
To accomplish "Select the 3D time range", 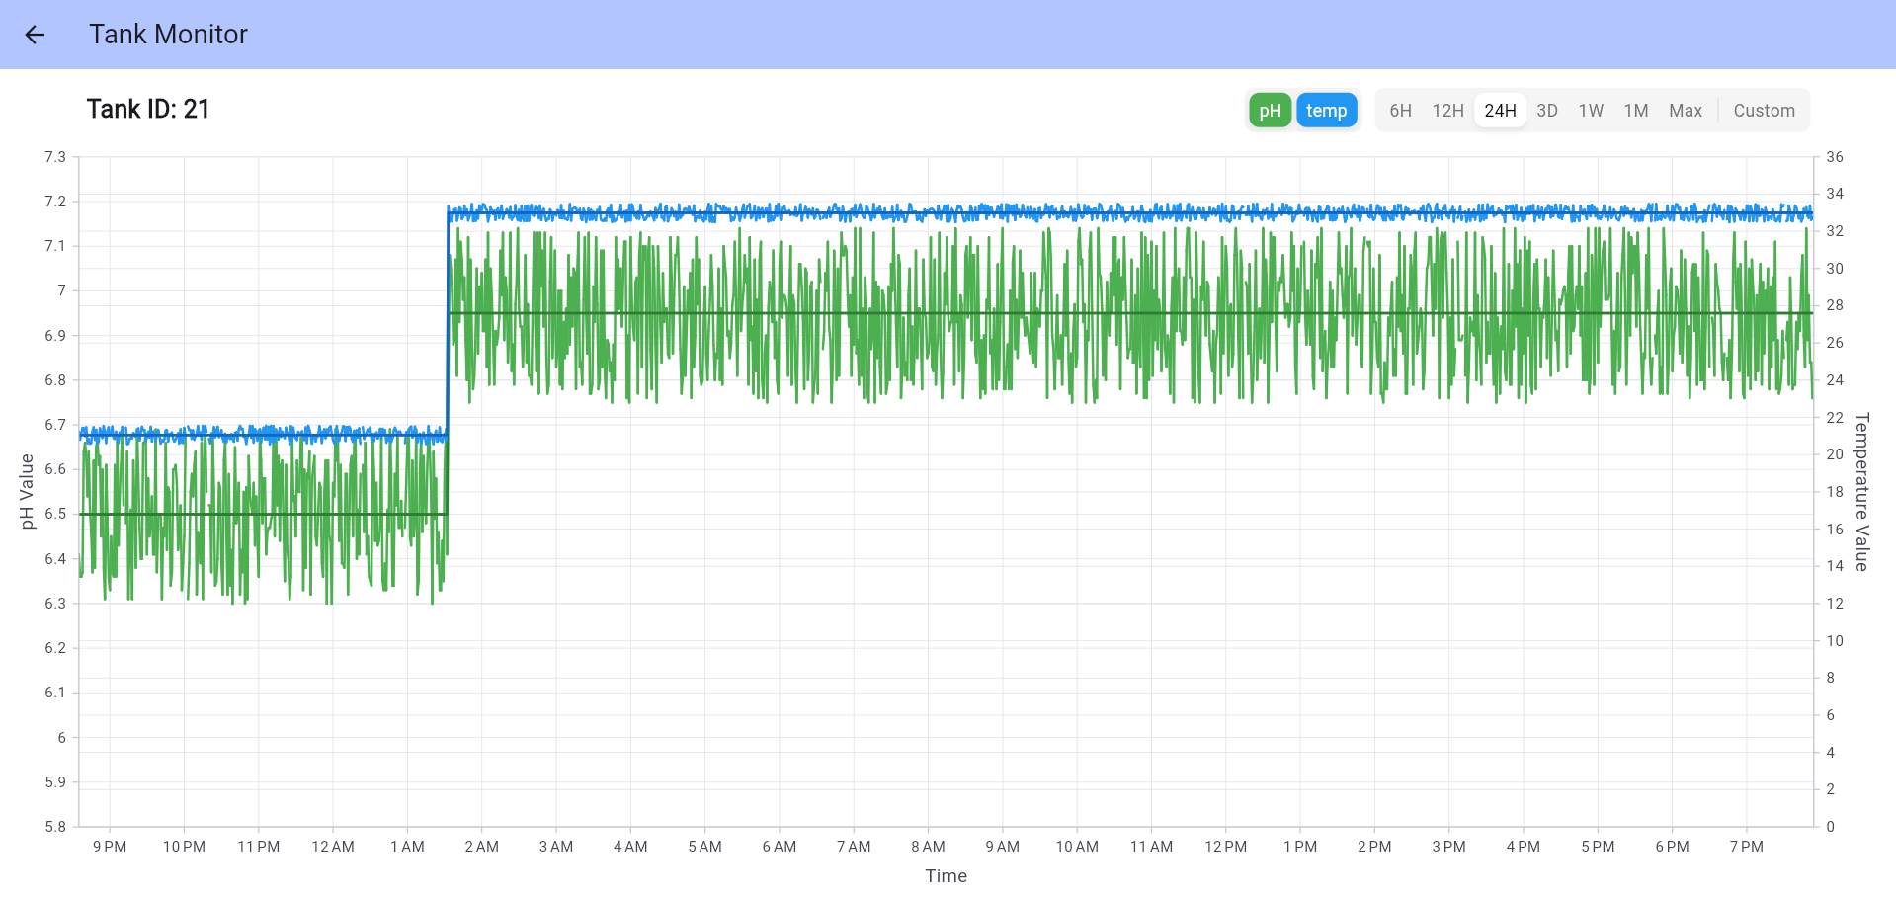I will pos(1547,111).
